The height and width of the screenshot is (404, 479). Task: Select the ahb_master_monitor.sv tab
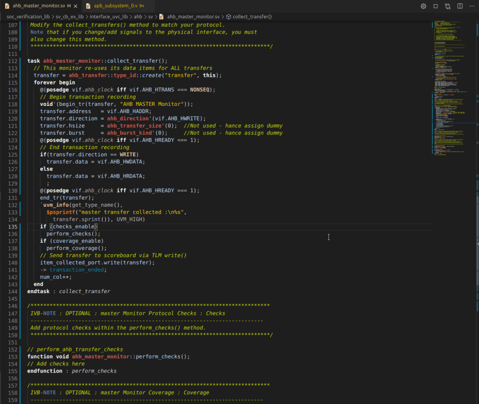(x=40, y=6)
